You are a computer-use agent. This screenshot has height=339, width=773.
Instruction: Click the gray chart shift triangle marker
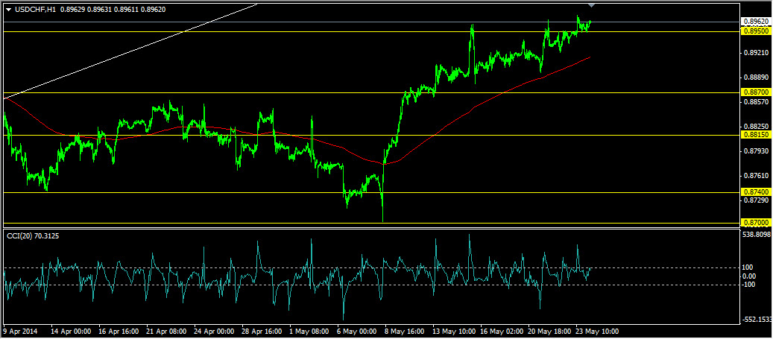592,5
